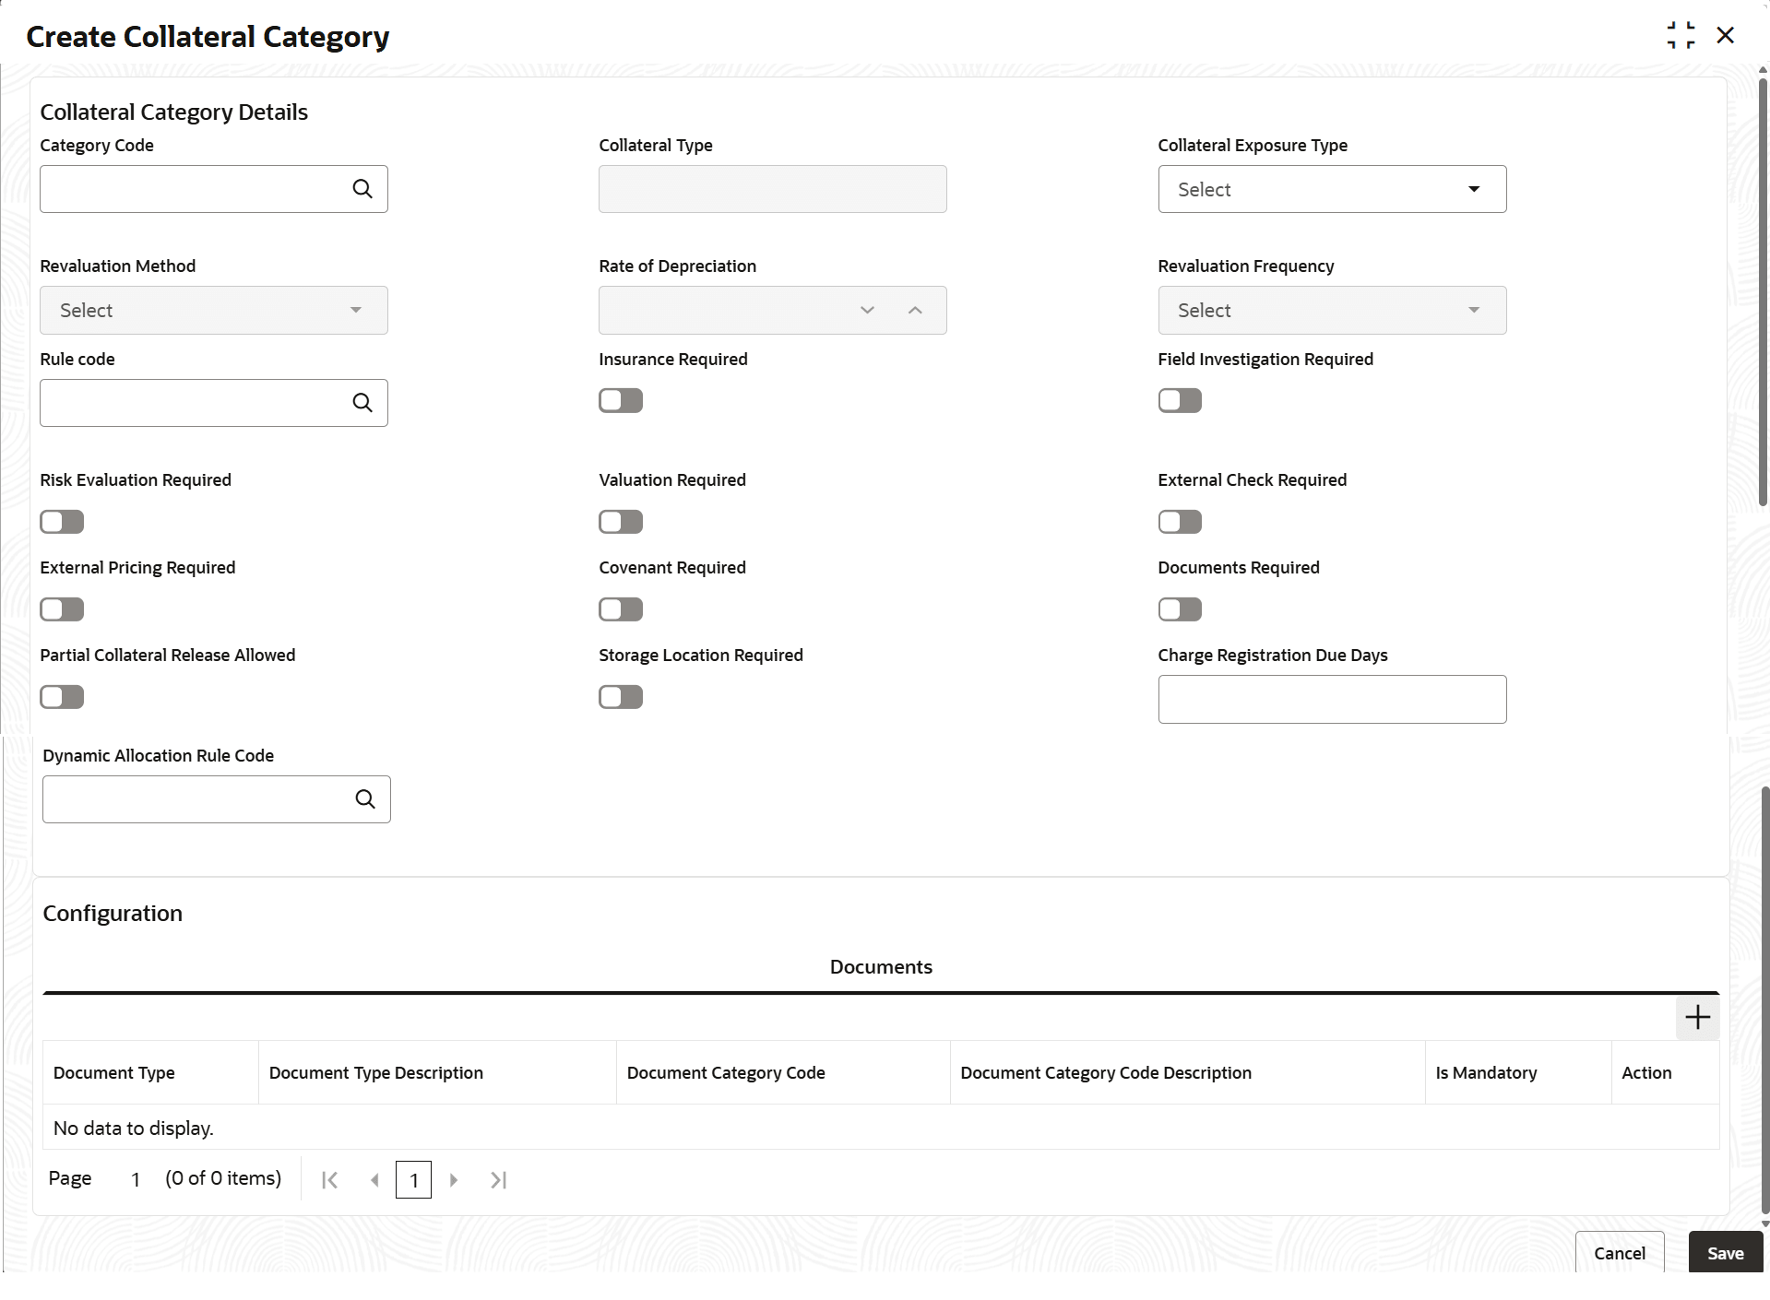The image size is (1770, 1300).
Task: Enable Risk Evaluation Required switch
Action: [x=62, y=522]
